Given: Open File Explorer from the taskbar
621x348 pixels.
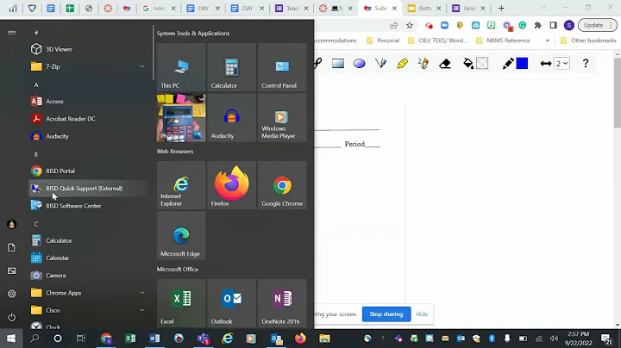Looking at the screenshot, I should (x=325, y=339).
